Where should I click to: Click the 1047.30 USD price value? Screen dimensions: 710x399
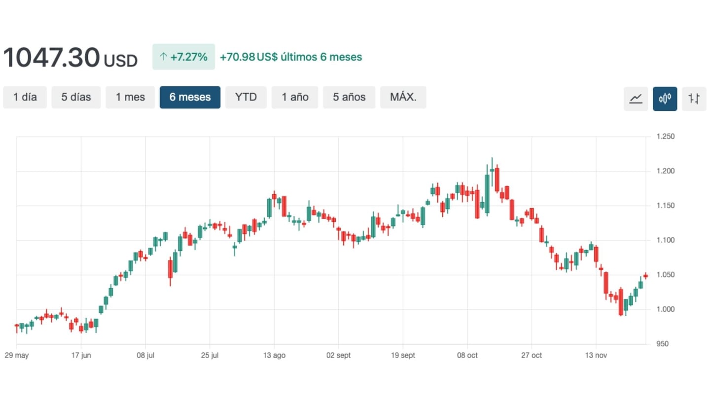pos(70,58)
